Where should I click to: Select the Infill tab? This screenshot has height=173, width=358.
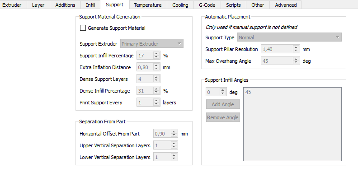(x=91, y=5)
